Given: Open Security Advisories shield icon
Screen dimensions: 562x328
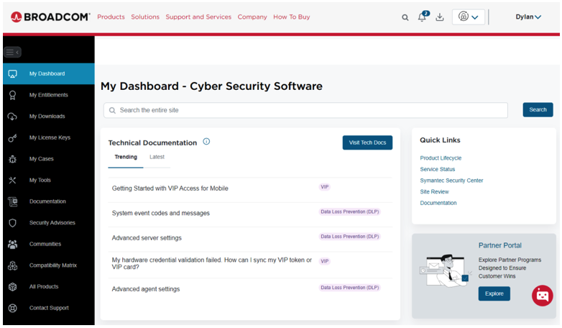Looking at the screenshot, I should click(x=12, y=223).
